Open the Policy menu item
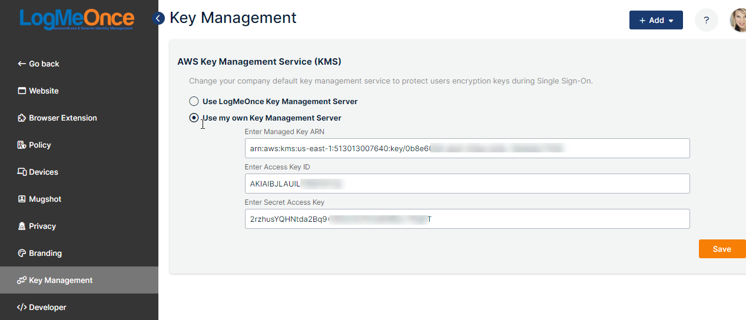746x320 pixels. 79,145
